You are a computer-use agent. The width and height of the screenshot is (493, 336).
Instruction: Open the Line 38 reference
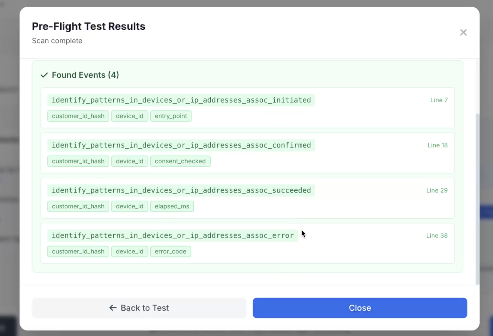pyautogui.click(x=437, y=235)
